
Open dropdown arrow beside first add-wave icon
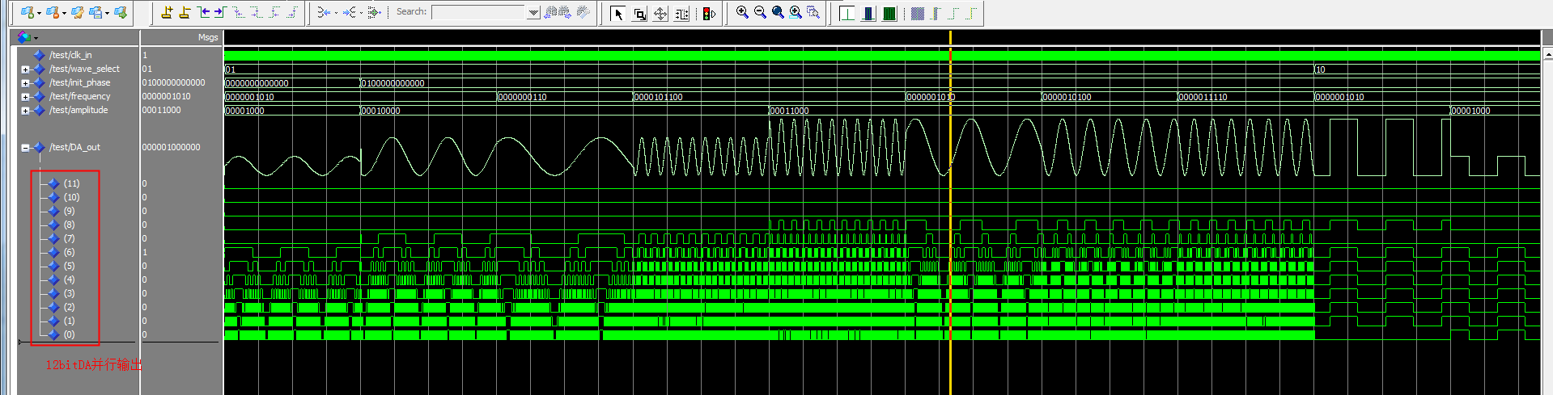(39, 13)
